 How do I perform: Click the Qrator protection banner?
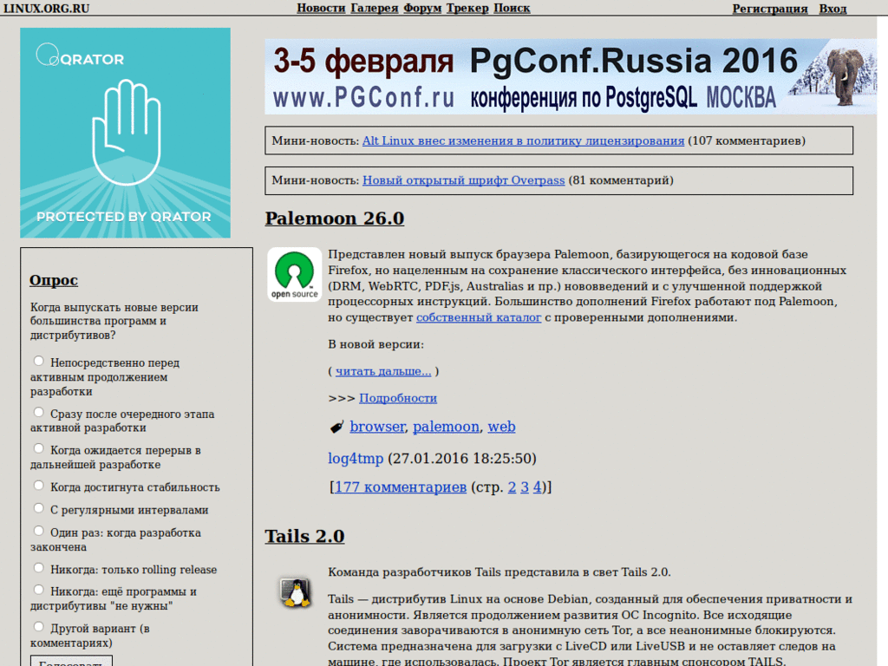click(x=125, y=133)
